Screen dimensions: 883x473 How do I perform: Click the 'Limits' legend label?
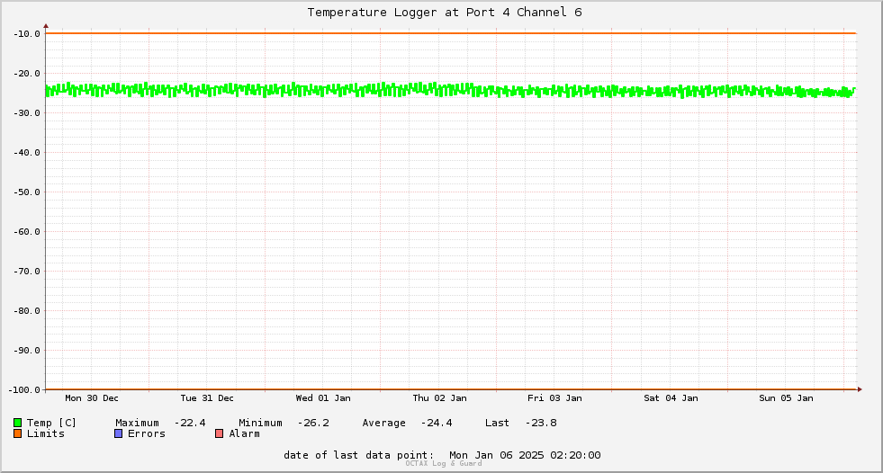(46, 433)
